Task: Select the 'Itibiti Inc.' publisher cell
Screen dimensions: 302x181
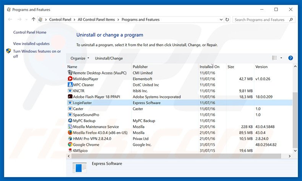Action: tap(140, 91)
